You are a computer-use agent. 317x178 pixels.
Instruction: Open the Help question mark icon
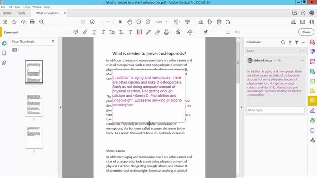303,13
